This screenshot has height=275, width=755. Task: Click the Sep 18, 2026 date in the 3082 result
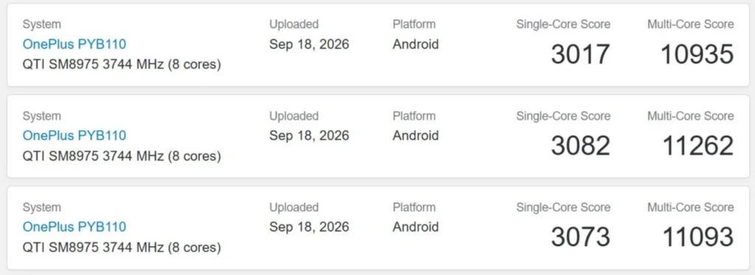[x=309, y=136]
